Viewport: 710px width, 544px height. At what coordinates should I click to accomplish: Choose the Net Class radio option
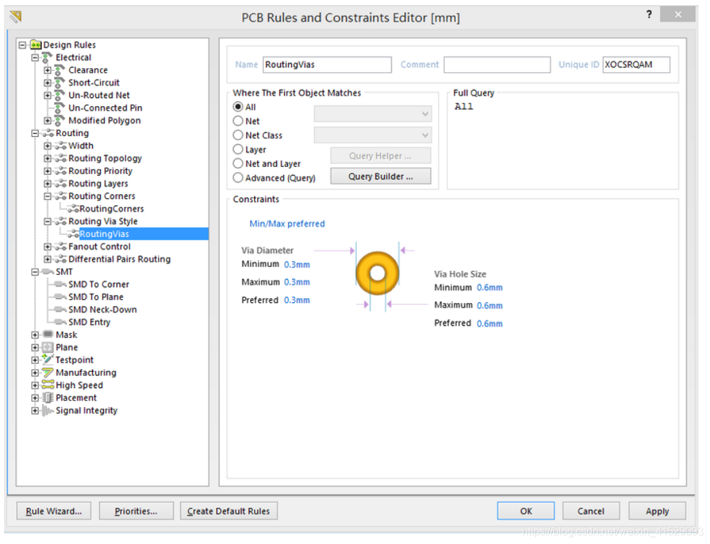click(238, 135)
